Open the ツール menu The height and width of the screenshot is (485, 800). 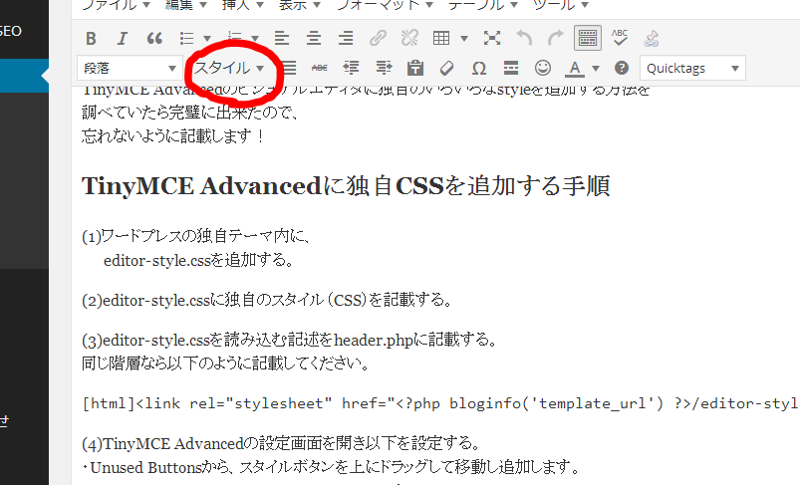click(560, 5)
